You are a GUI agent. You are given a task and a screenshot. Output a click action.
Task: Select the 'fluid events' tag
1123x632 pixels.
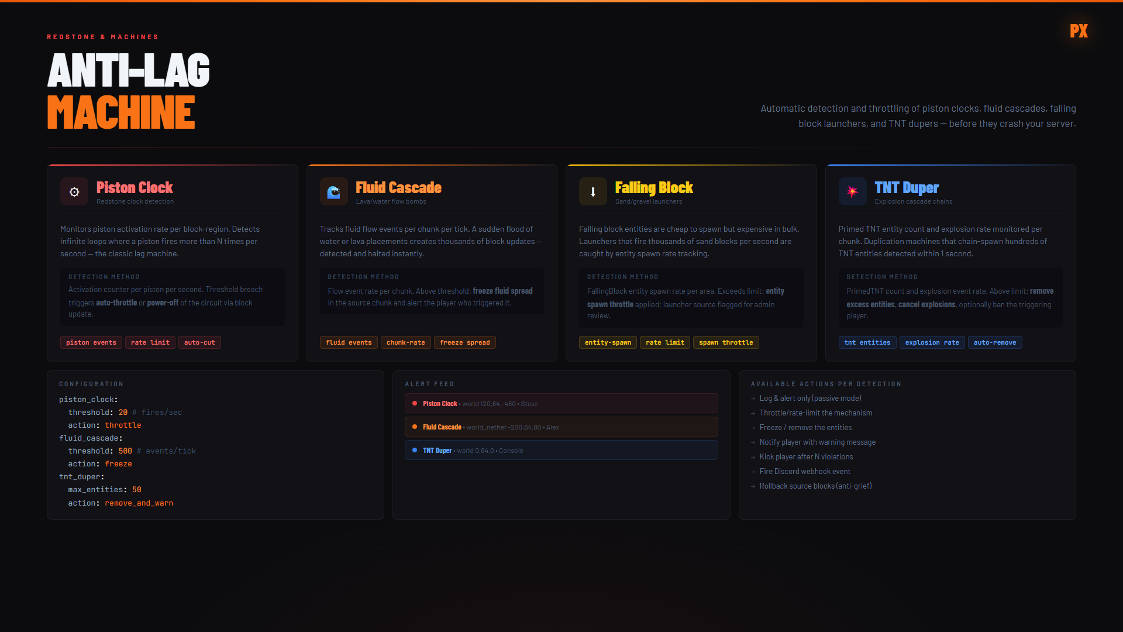(349, 342)
